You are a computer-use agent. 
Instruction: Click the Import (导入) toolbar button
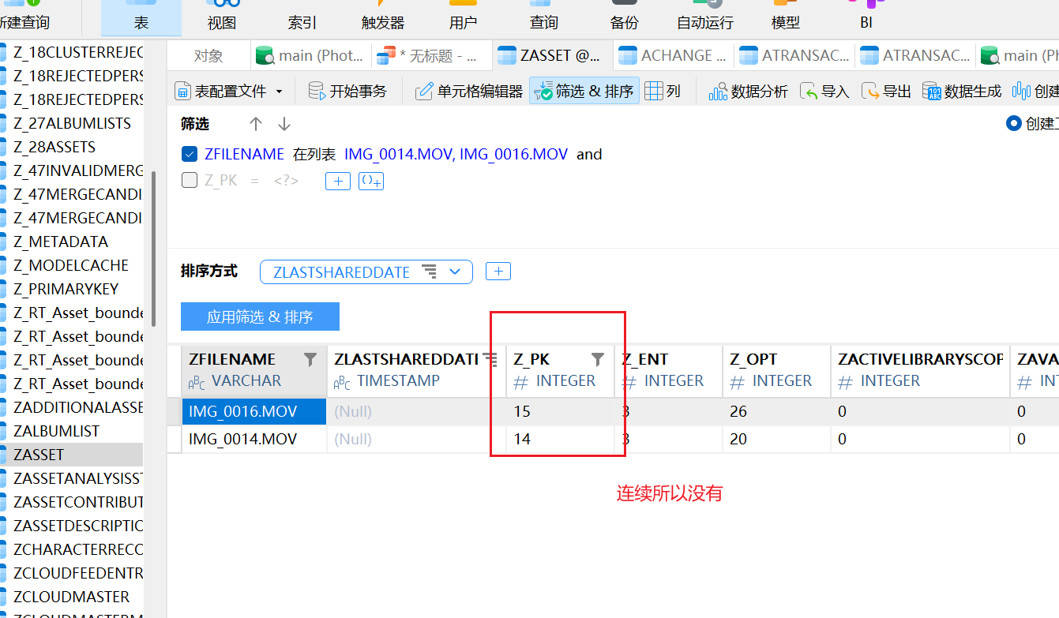(825, 92)
